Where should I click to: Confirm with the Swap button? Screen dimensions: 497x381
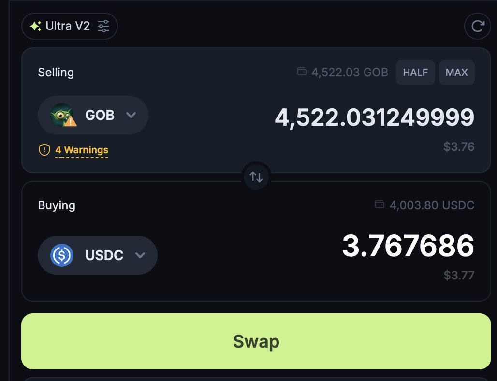pyautogui.click(x=256, y=341)
